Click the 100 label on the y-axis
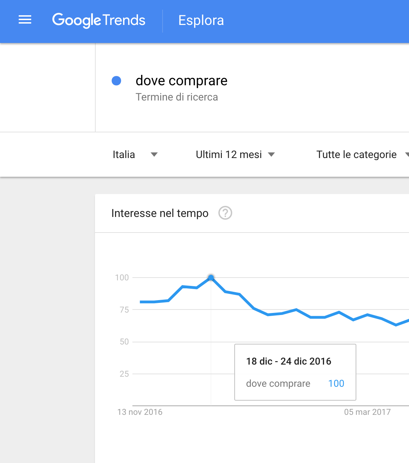Viewport: 409px width, 463px height. [122, 278]
